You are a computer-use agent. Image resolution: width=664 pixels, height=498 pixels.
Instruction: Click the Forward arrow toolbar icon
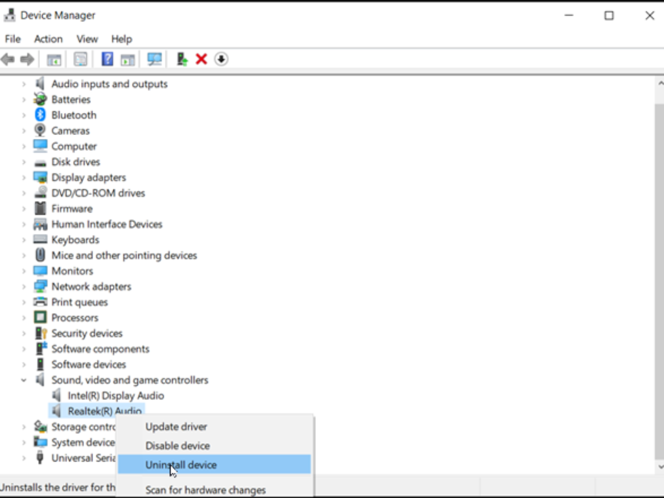pos(27,59)
